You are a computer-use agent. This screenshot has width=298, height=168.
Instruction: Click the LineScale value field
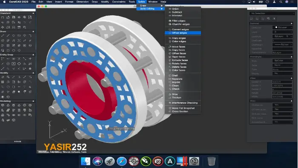coord(282,41)
